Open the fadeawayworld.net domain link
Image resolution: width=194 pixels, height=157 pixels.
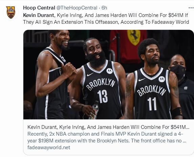point(49,148)
